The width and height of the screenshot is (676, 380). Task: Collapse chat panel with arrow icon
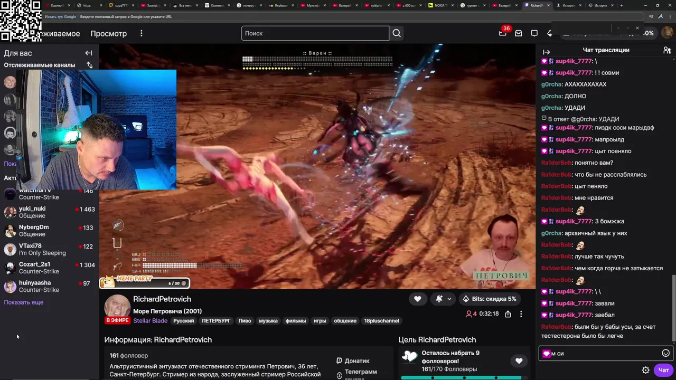point(547,52)
